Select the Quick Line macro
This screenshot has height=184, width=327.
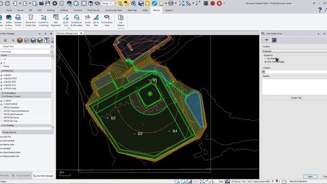(66, 20)
